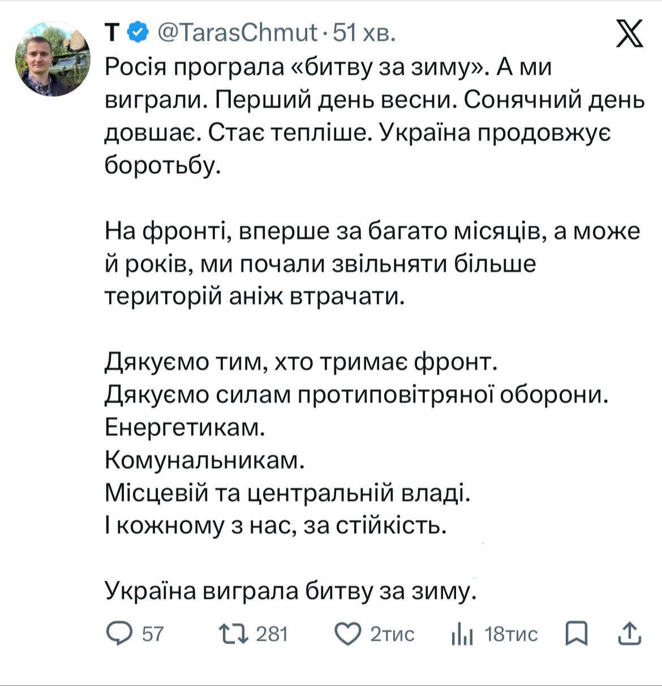The width and height of the screenshot is (662, 686).
Task: Like the tweet with the heart icon
Action: pyautogui.click(x=347, y=634)
